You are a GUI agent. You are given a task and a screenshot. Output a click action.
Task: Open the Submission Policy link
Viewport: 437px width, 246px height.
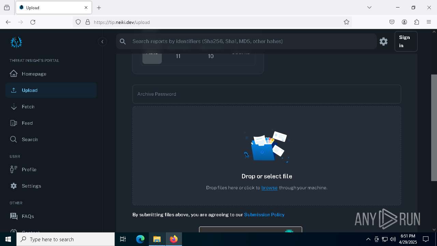point(264,215)
